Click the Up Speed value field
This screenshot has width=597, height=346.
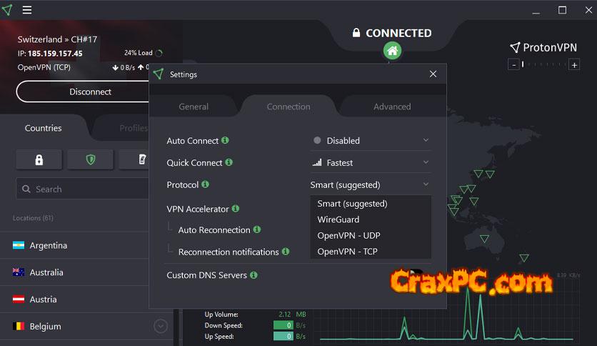[283, 337]
